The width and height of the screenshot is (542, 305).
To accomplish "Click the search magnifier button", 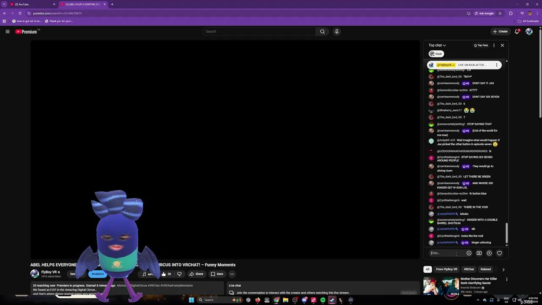I will coord(322,31).
